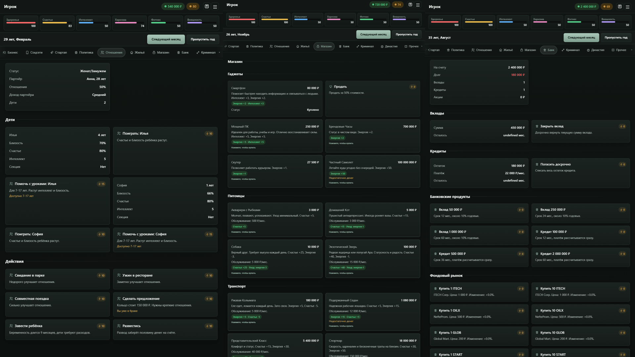The height and width of the screenshot is (357, 635).
Task: Click the Здоровье bar on the Relationships screen
Action: (21, 23)
